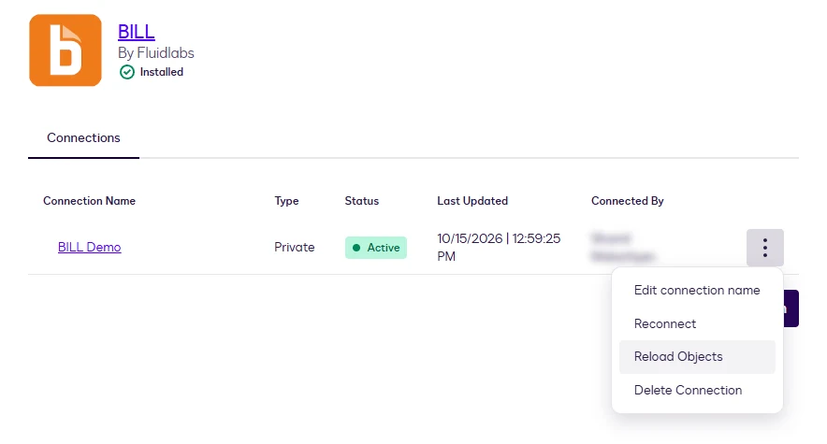Click the green Installed checkmark icon
The width and height of the screenshot is (827, 444).
point(127,72)
